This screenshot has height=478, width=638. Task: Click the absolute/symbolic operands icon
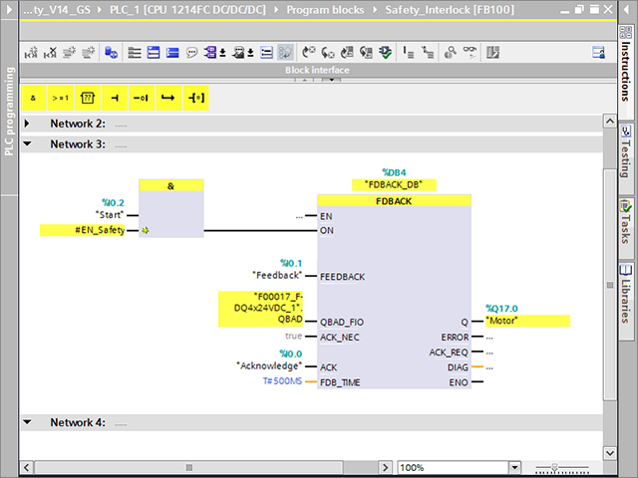coord(210,53)
